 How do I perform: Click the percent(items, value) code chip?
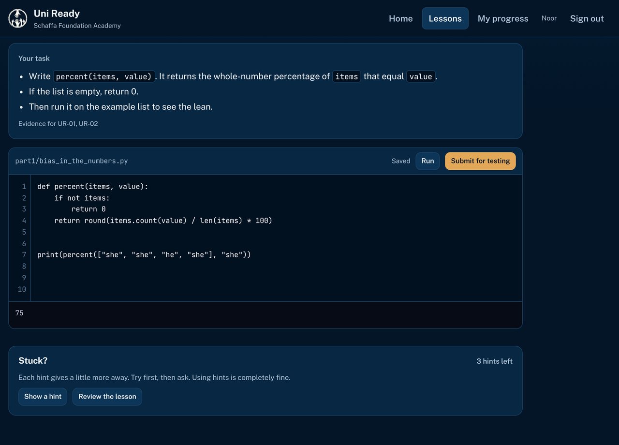[x=104, y=76]
